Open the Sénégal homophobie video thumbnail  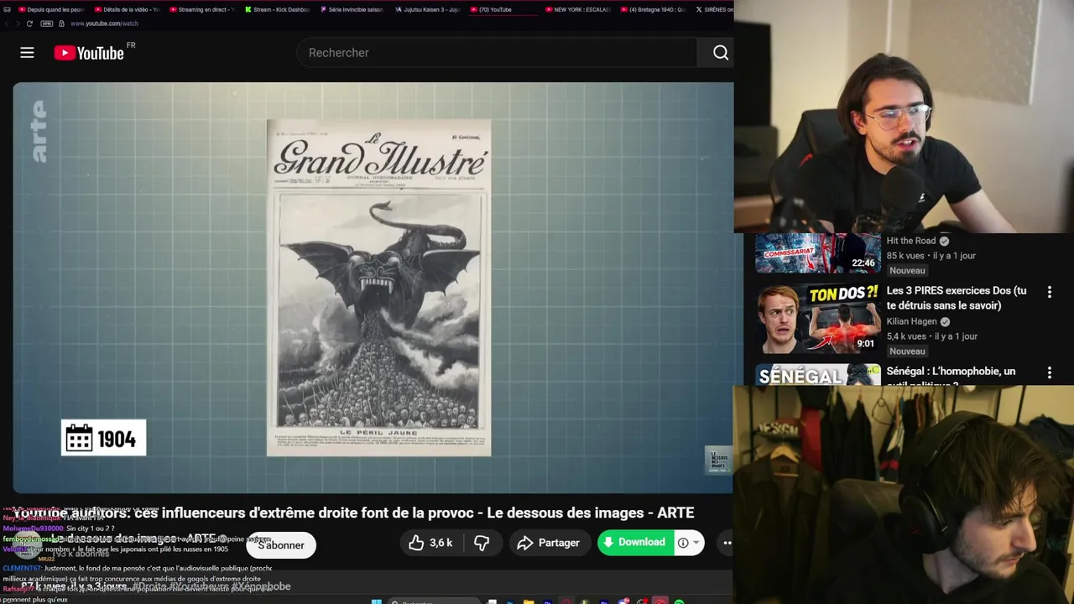tap(818, 375)
